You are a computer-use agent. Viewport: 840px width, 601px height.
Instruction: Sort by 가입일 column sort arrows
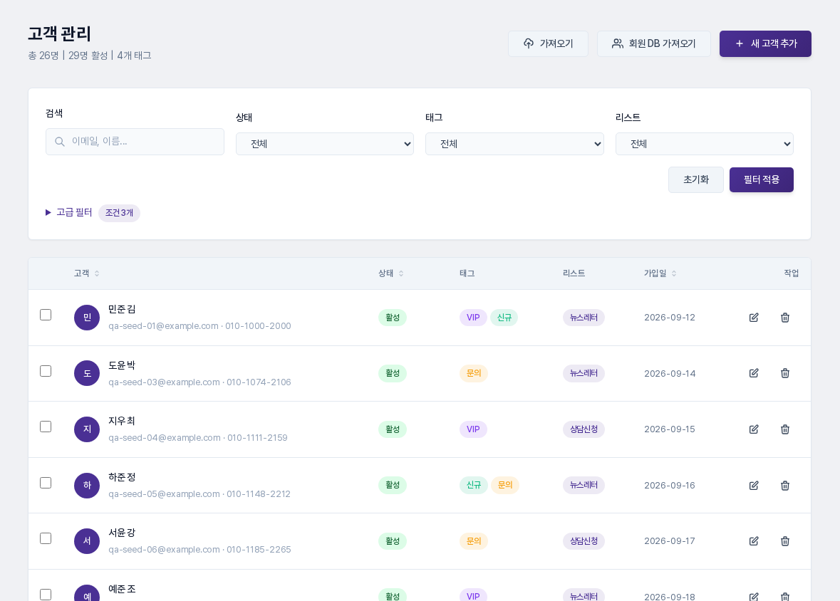pyautogui.click(x=674, y=273)
